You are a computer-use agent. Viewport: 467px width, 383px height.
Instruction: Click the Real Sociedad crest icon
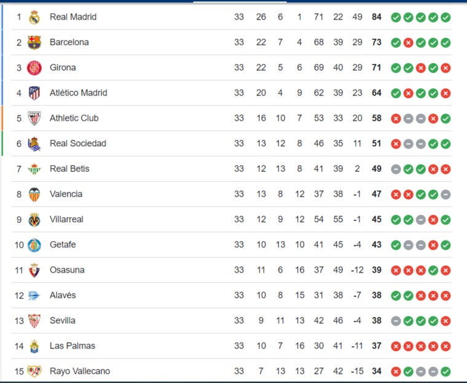(34, 144)
